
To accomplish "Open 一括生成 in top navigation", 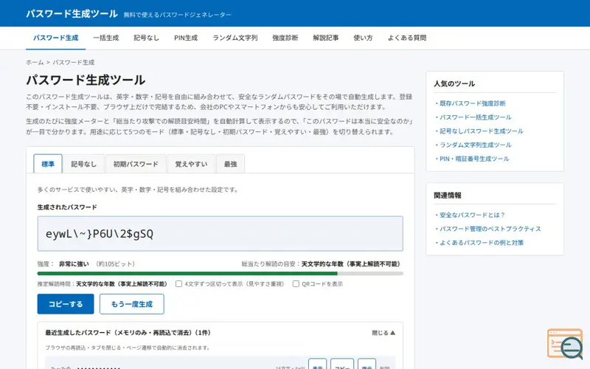I will coord(106,38).
